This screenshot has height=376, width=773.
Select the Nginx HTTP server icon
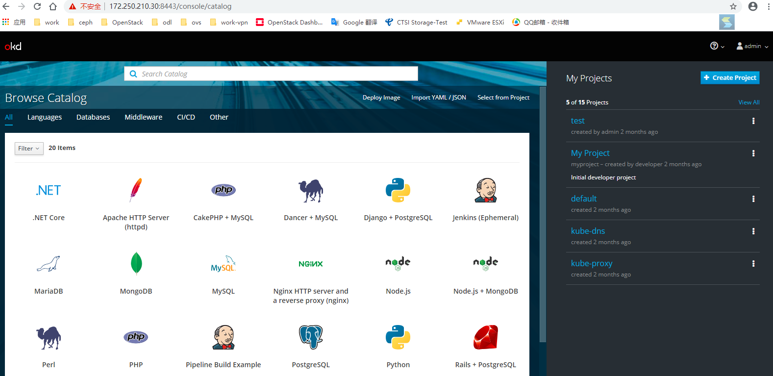[311, 264]
